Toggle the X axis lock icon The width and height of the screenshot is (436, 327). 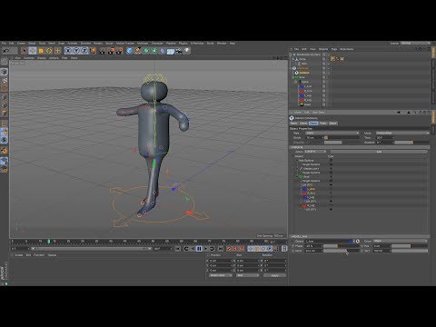68,51
